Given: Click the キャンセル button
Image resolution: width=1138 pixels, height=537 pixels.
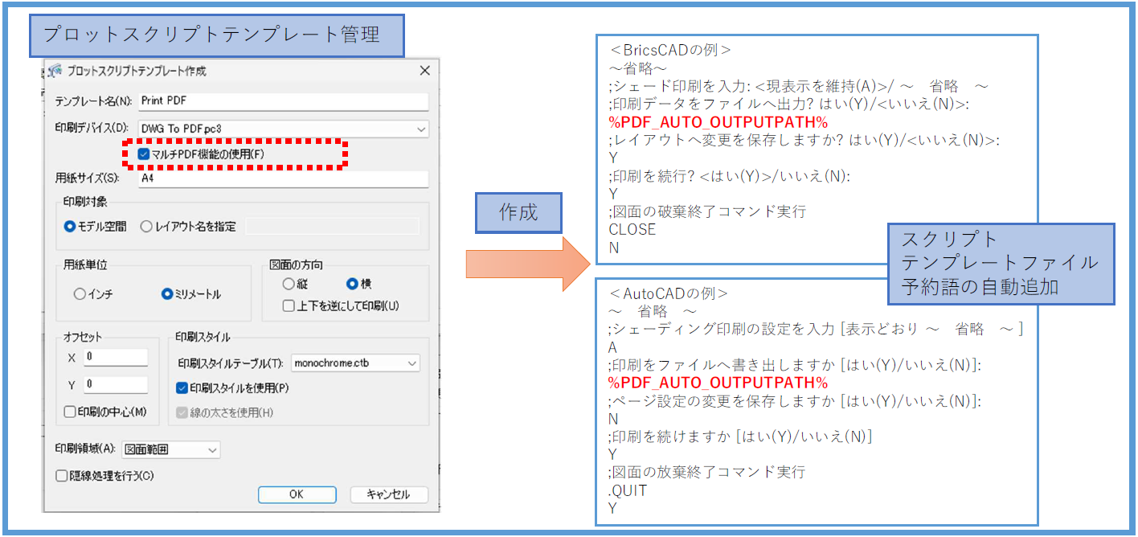Looking at the screenshot, I should [389, 494].
